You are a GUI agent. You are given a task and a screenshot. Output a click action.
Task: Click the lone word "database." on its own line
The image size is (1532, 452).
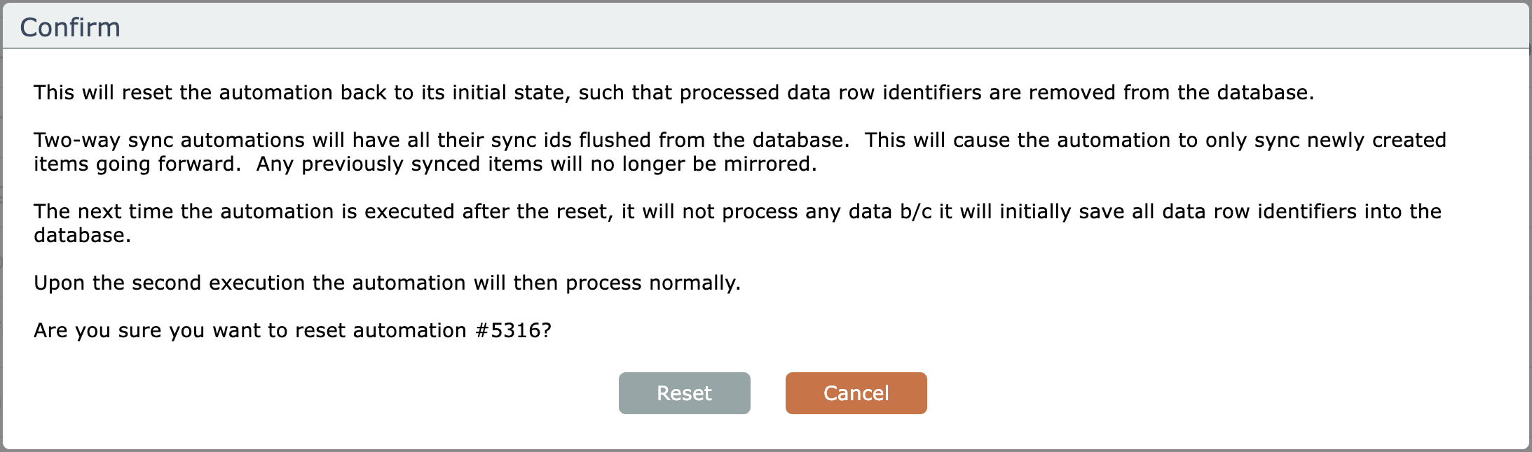pyautogui.click(x=82, y=235)
